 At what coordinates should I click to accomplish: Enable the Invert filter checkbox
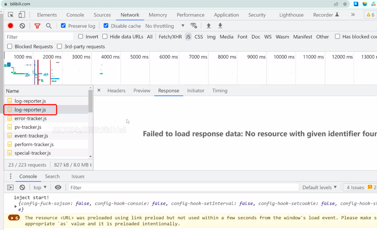pyautogui.click(x=81, y=37)
